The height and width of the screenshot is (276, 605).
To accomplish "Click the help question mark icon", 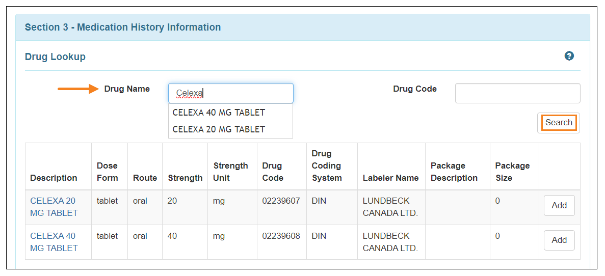I will [569, 56].
